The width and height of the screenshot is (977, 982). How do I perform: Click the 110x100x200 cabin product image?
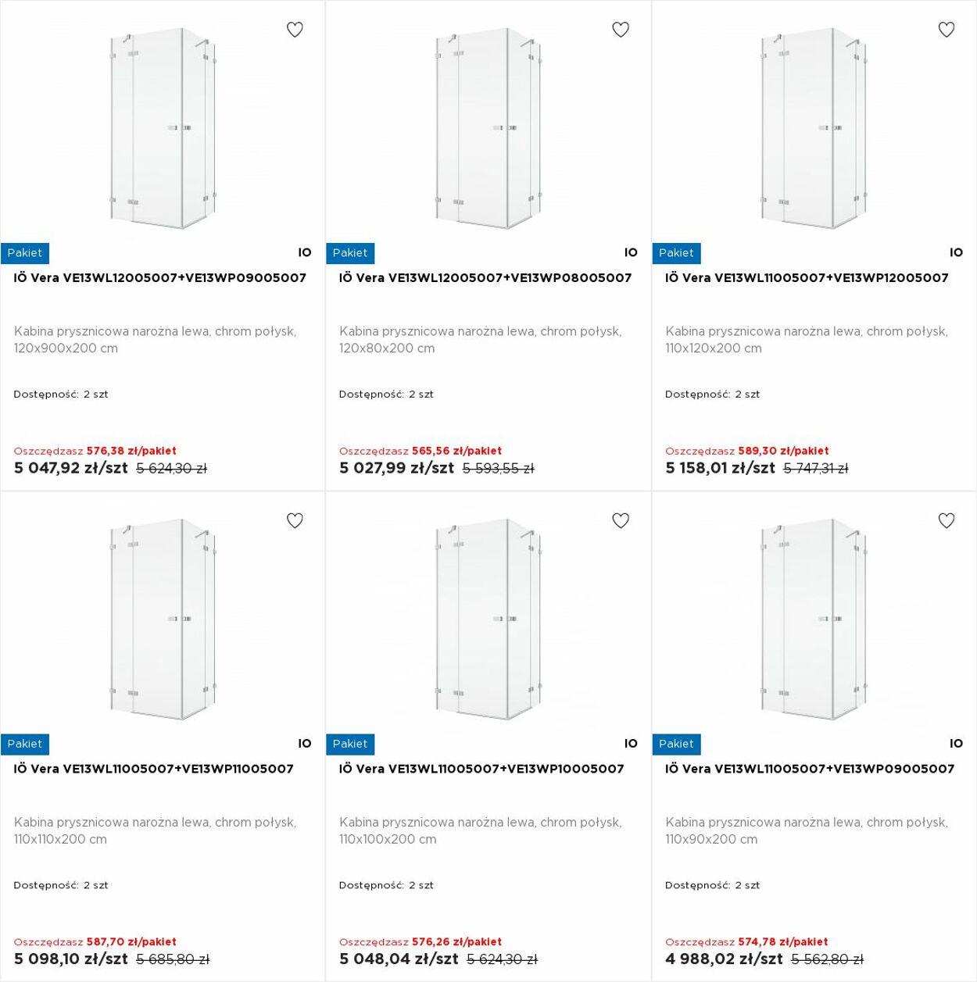click(x=488, y=620)
